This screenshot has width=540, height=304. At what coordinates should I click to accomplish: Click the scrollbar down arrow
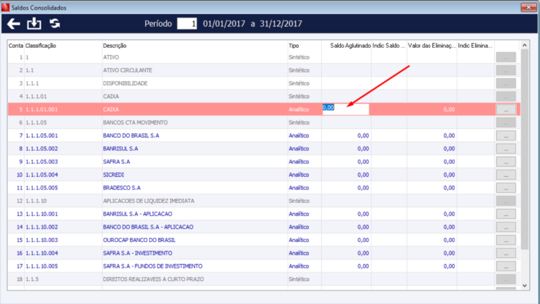tap(524, 285)
